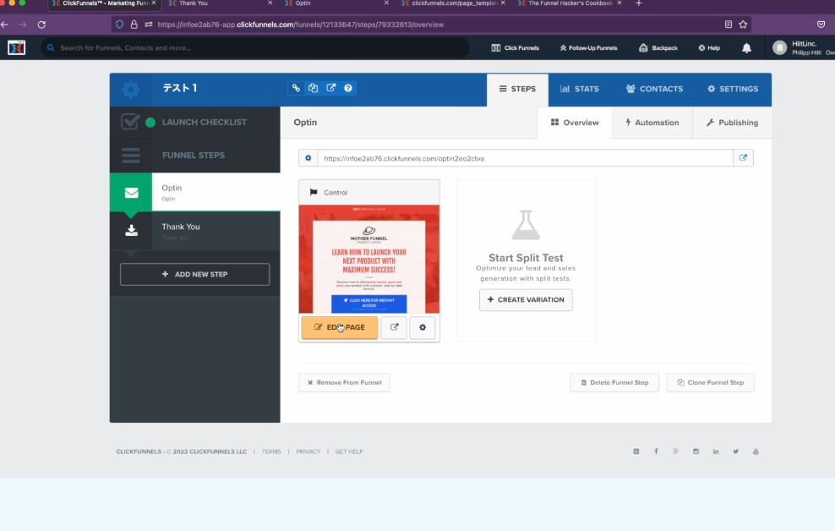Click the Funnel Steps hamburger icon
Screen dimensions: 835x531
[x=130, y=156]
